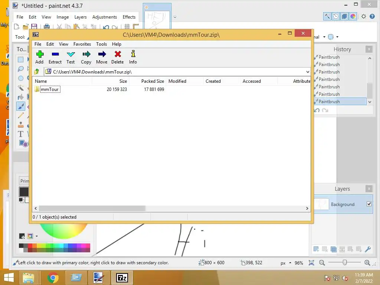Screen dimensions: 380x285
Task: Click the New file icon in paint.net
Action: pos(17,26)
